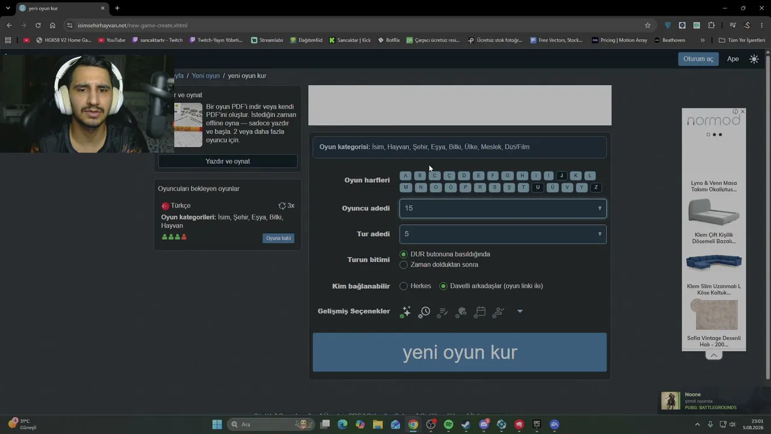Open the YouTube bookmark
This screenshot has height=434, width=771.
(111, 40)
